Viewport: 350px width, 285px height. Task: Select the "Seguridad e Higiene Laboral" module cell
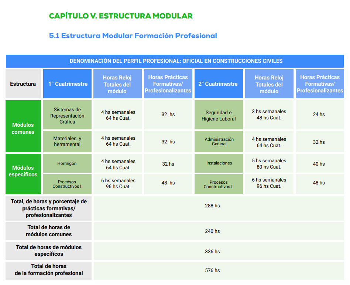pyautogui.click(x=219, y=115)
